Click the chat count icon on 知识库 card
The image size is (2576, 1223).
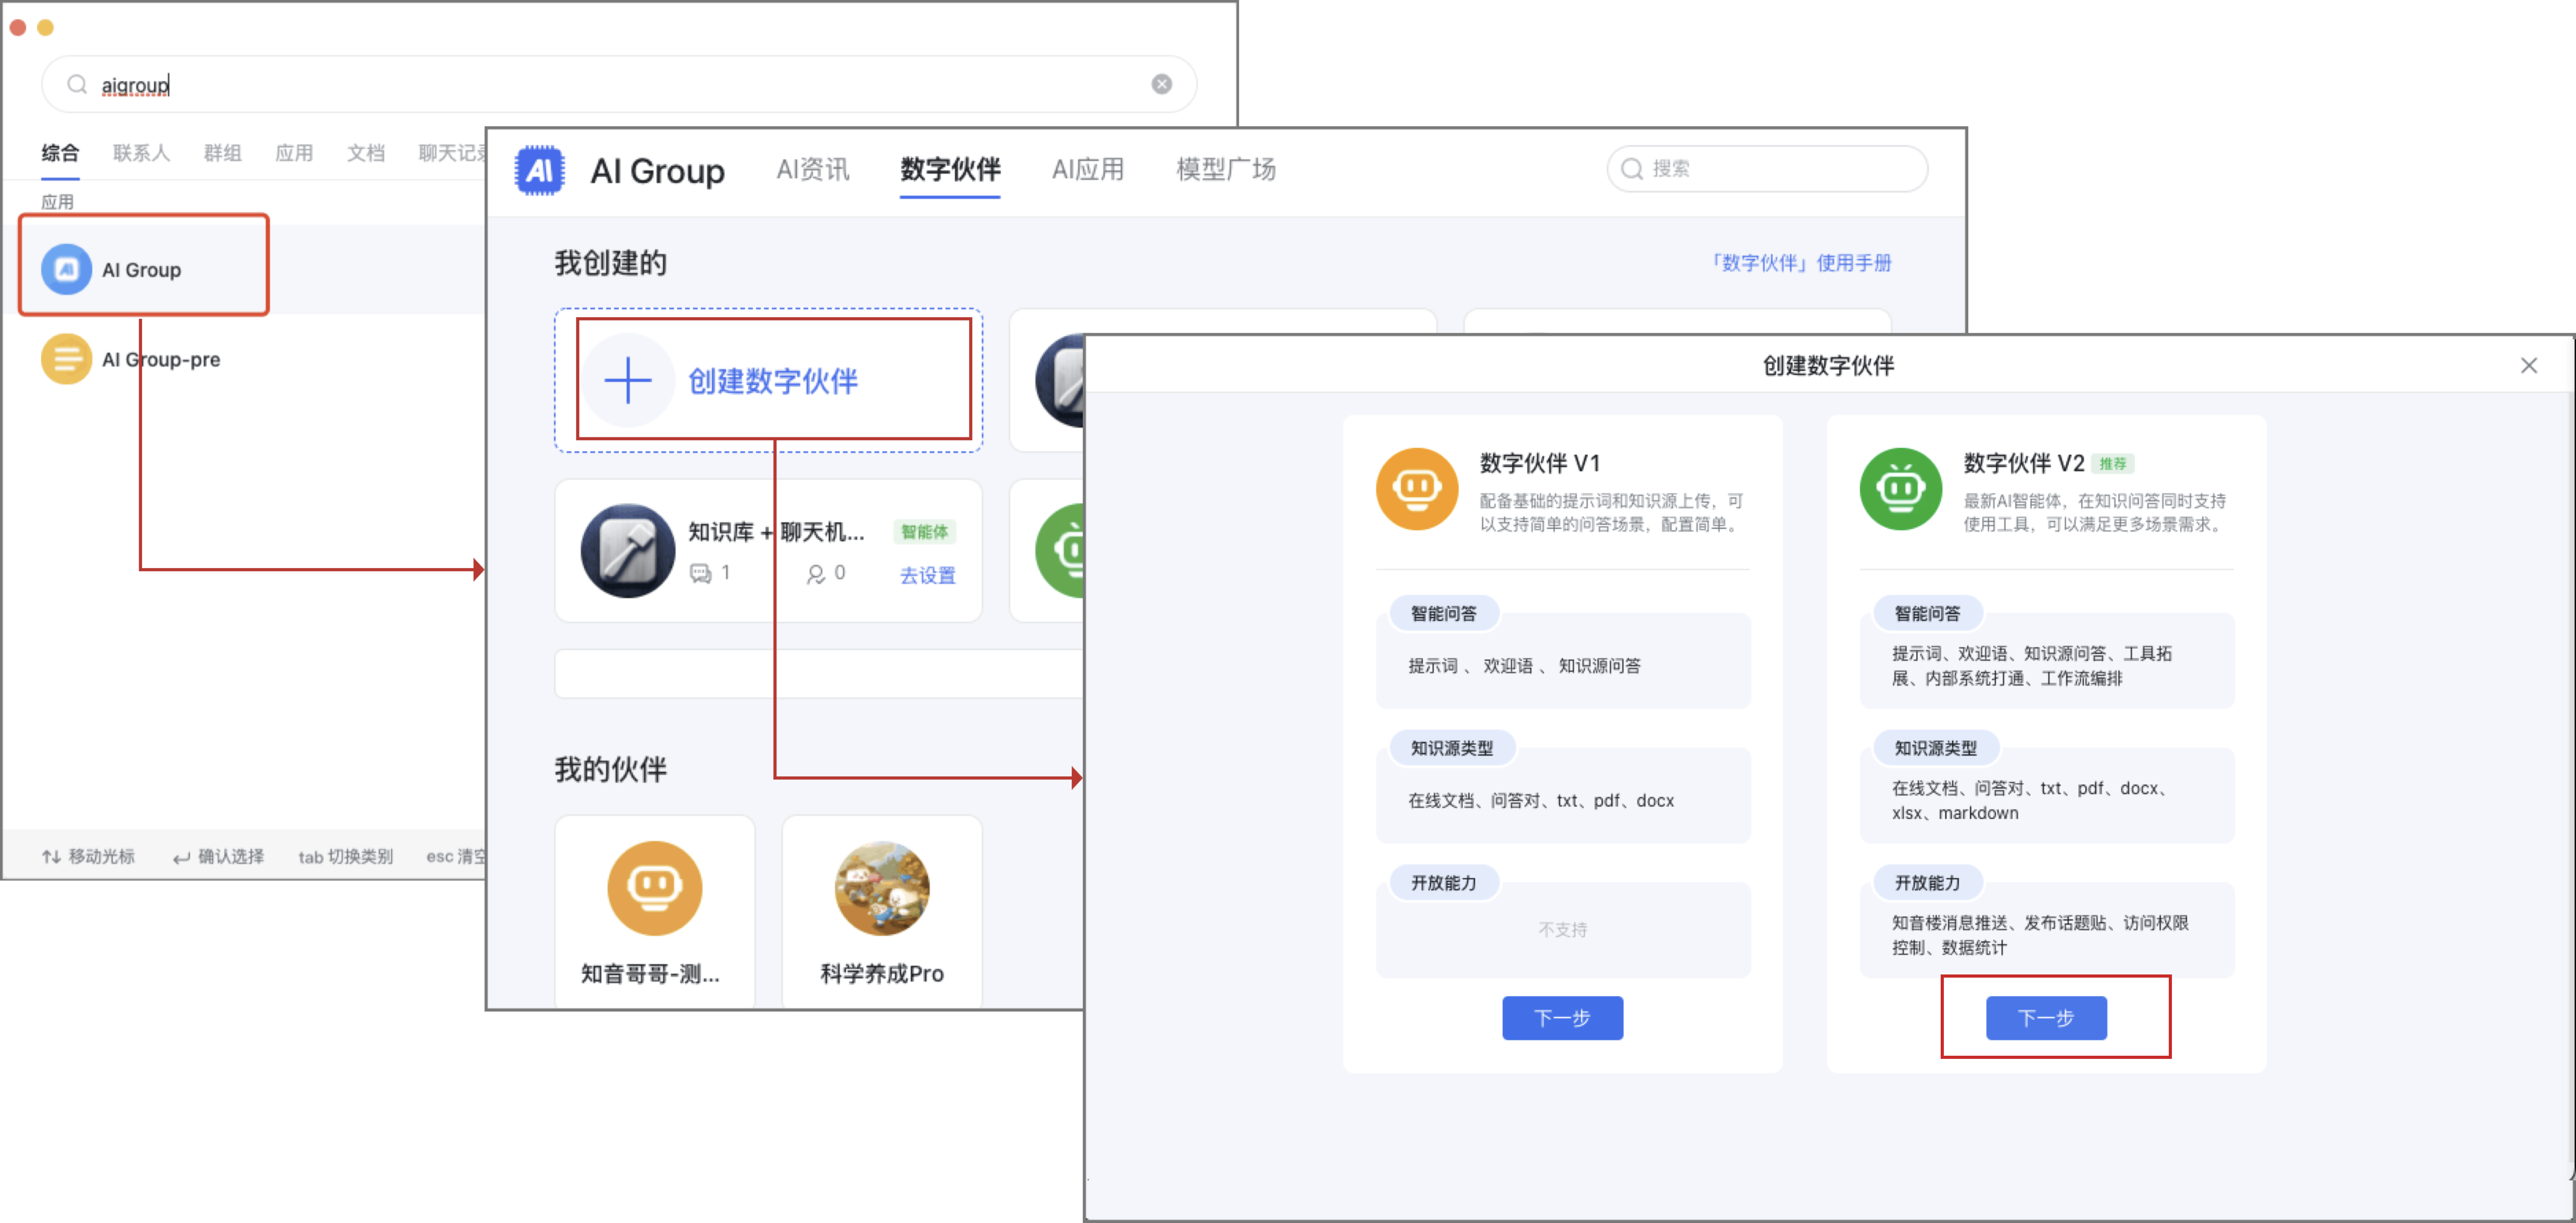(701, 574)
